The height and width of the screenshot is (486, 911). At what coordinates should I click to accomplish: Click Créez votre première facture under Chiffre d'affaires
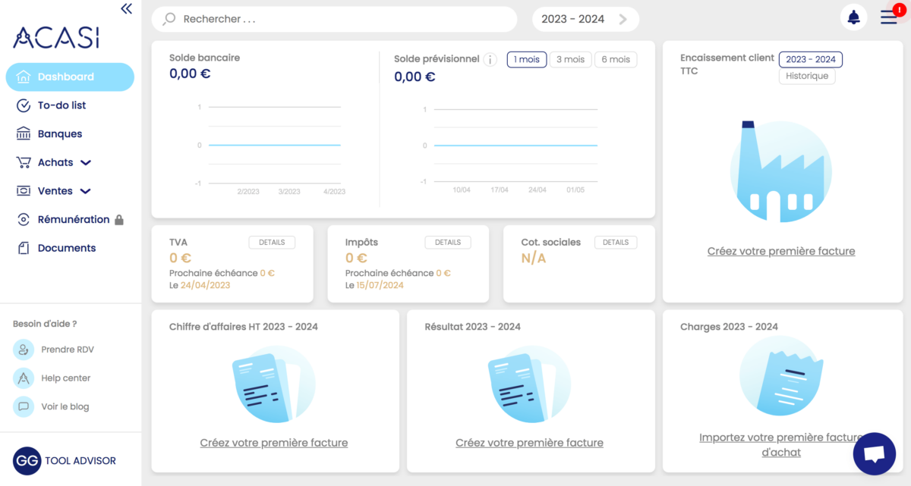click(274, 443)
